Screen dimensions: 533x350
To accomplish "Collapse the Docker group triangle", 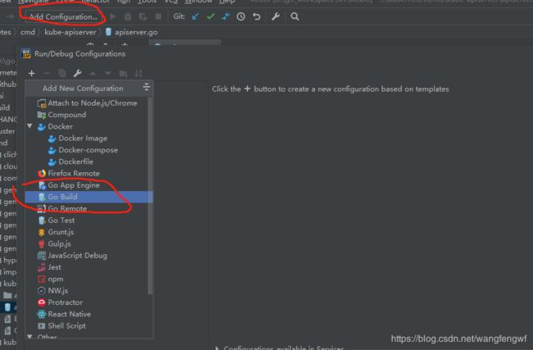I will pyautogui.click(x=30, y=126).
